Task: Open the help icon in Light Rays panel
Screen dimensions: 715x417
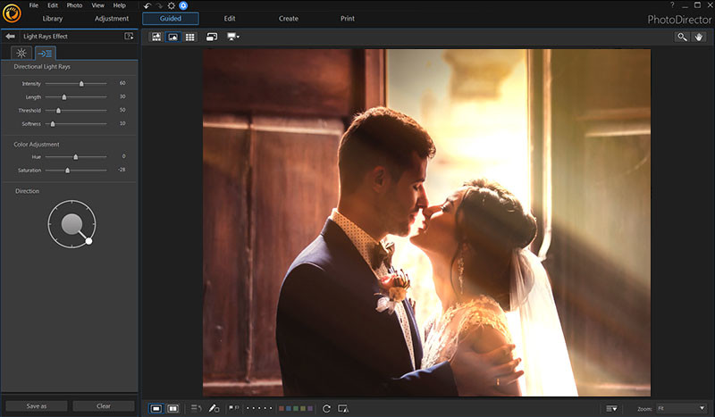Action: pyautogui.click(x=129, y=36)
